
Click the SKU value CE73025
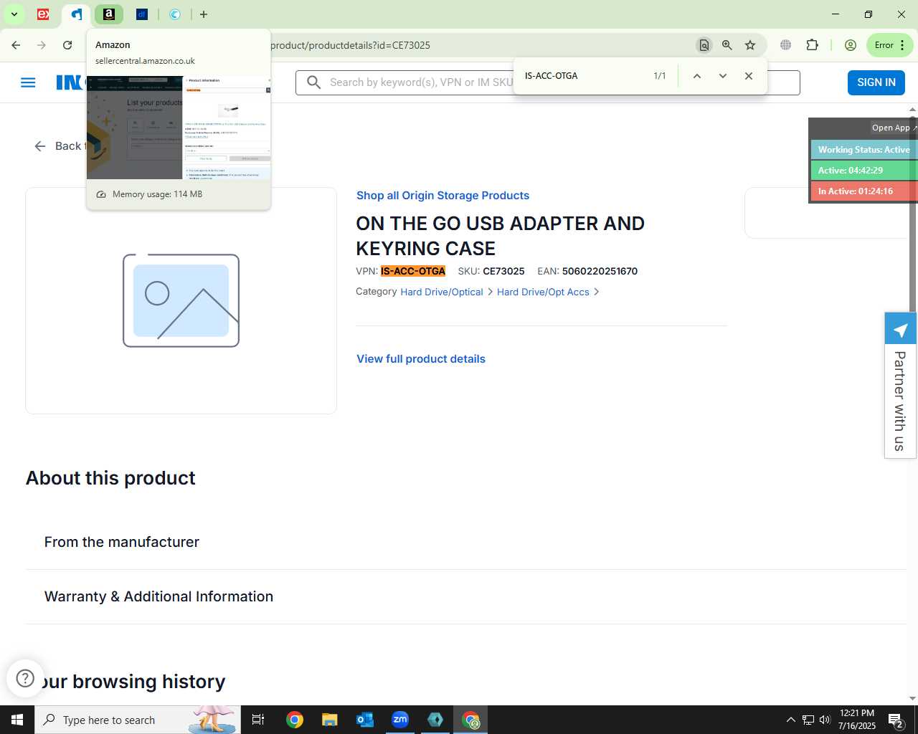(x=503, y=271)
